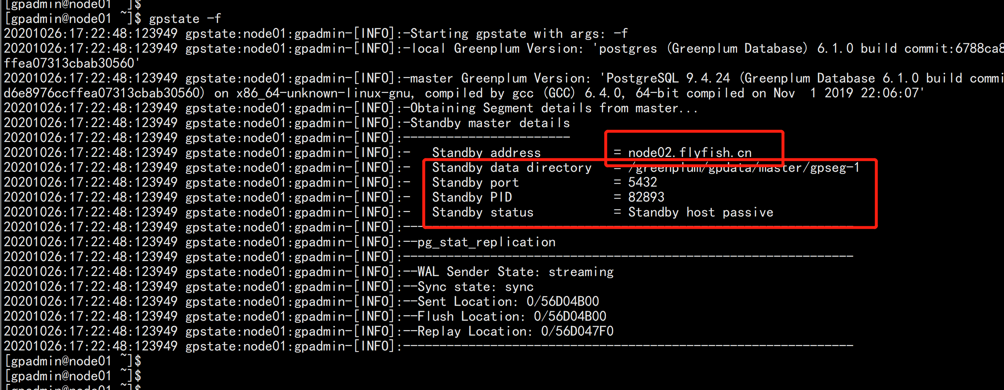Screen dimensions: 1004x390
Task: Click the 'Sync state: sync' line
Action: (x=475, y=287)
